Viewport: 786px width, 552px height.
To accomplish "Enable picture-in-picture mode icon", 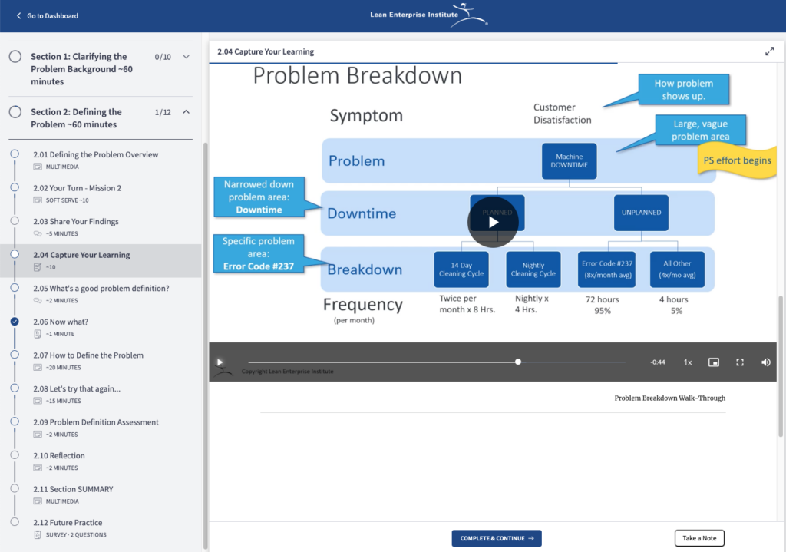I will tap(714, 362).
